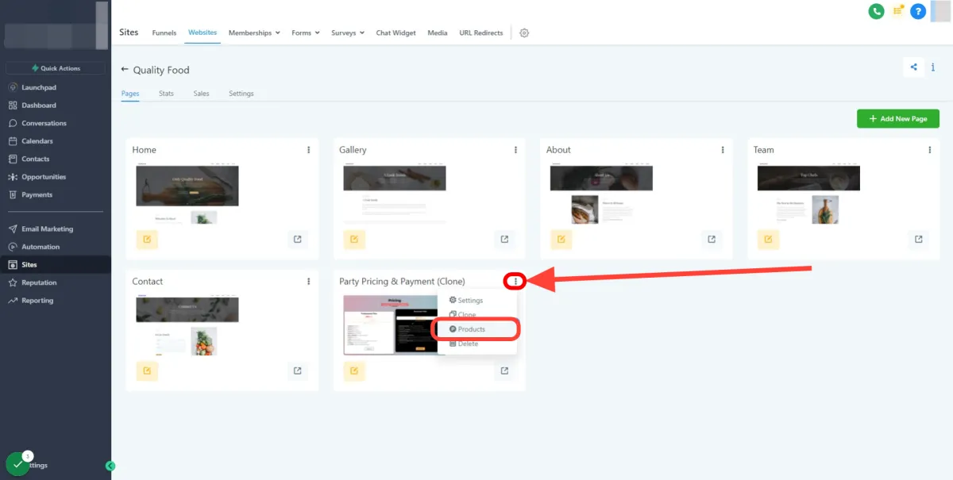953x480 pixels.
Task: Edit the About page with yellow pencil icon
Action: (561, 239)
